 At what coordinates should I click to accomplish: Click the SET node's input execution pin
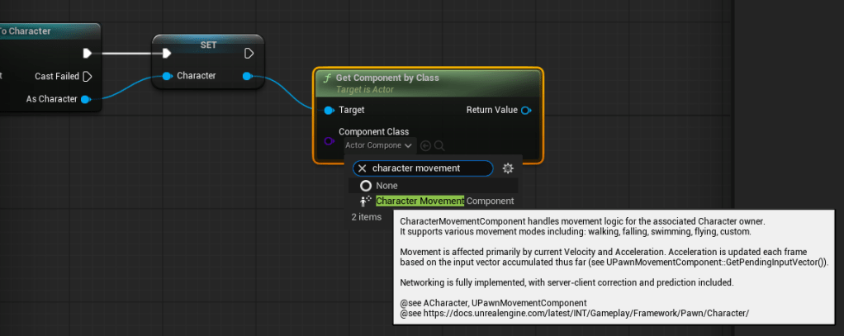(167, 54)
